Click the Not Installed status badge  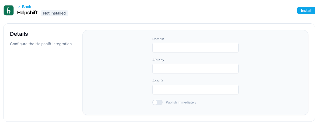(x=54, y=13)
